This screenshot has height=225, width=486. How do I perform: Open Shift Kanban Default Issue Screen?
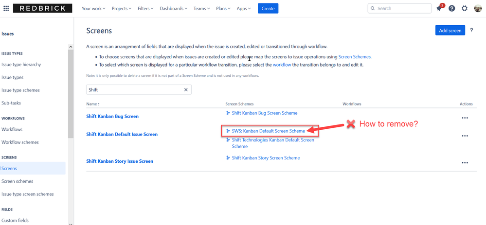(x=122, y=134)
